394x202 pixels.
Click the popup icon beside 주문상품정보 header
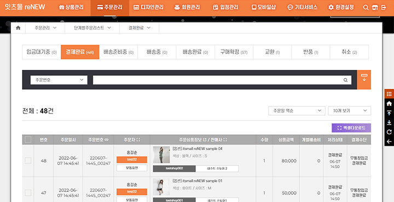point(205,140)
